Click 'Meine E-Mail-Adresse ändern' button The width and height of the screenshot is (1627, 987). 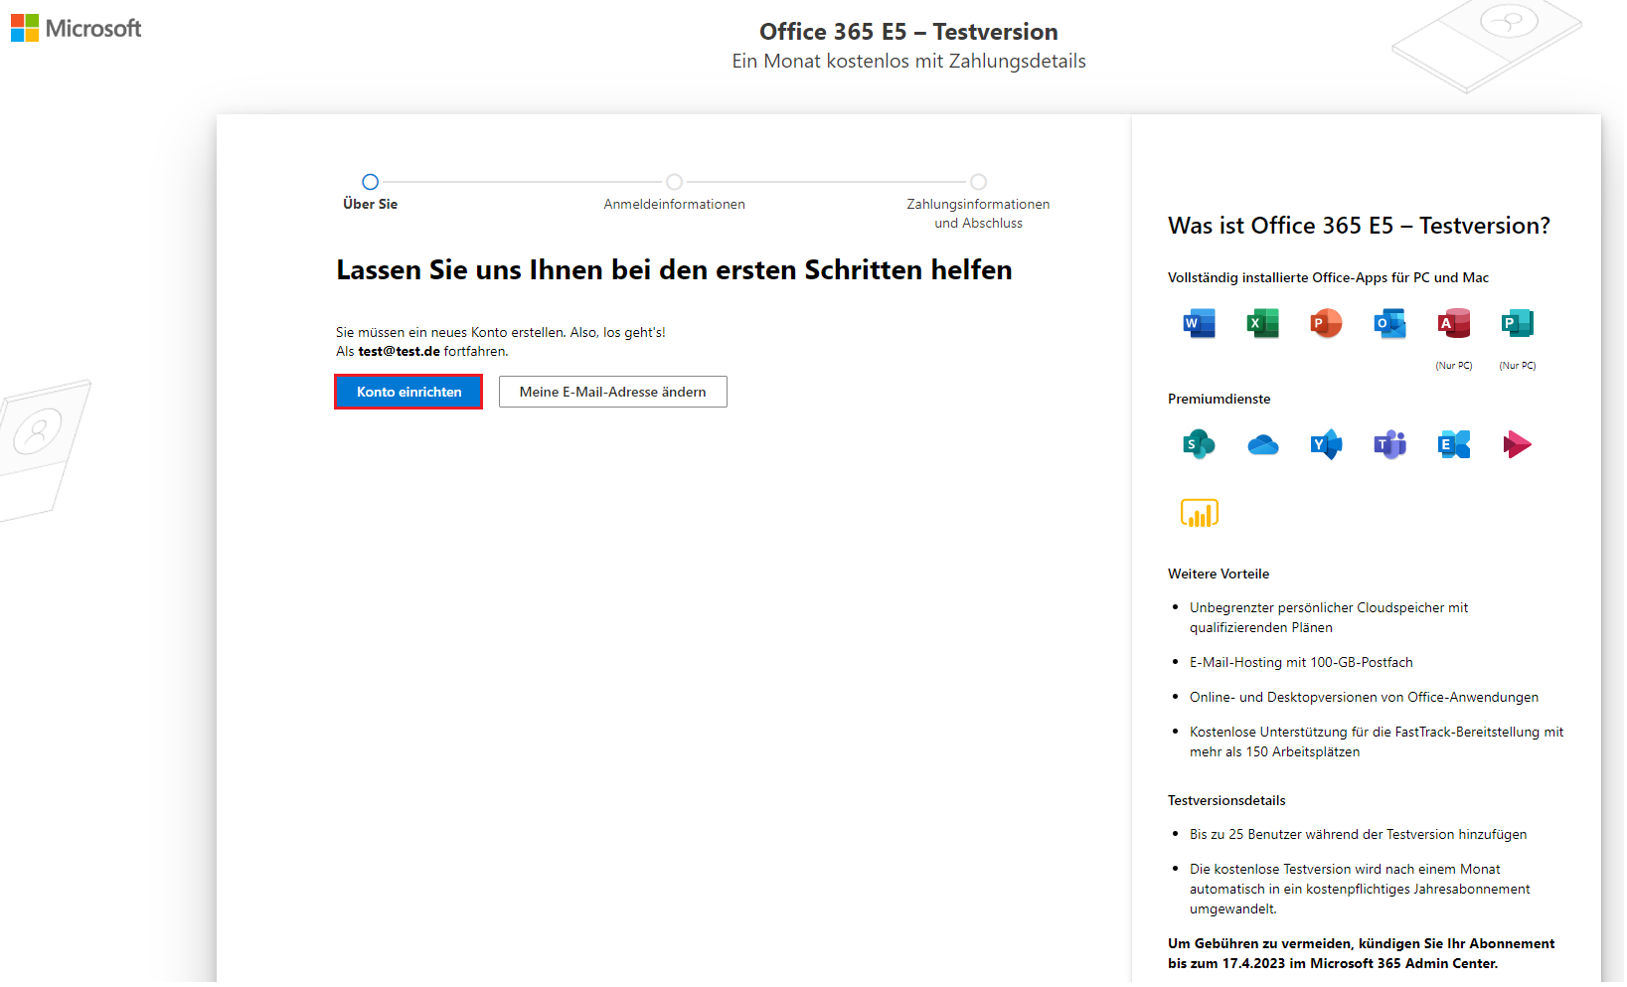click(x=612, y=392)
